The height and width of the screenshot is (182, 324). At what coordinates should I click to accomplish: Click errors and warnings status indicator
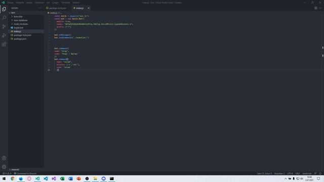coord(7,173)
